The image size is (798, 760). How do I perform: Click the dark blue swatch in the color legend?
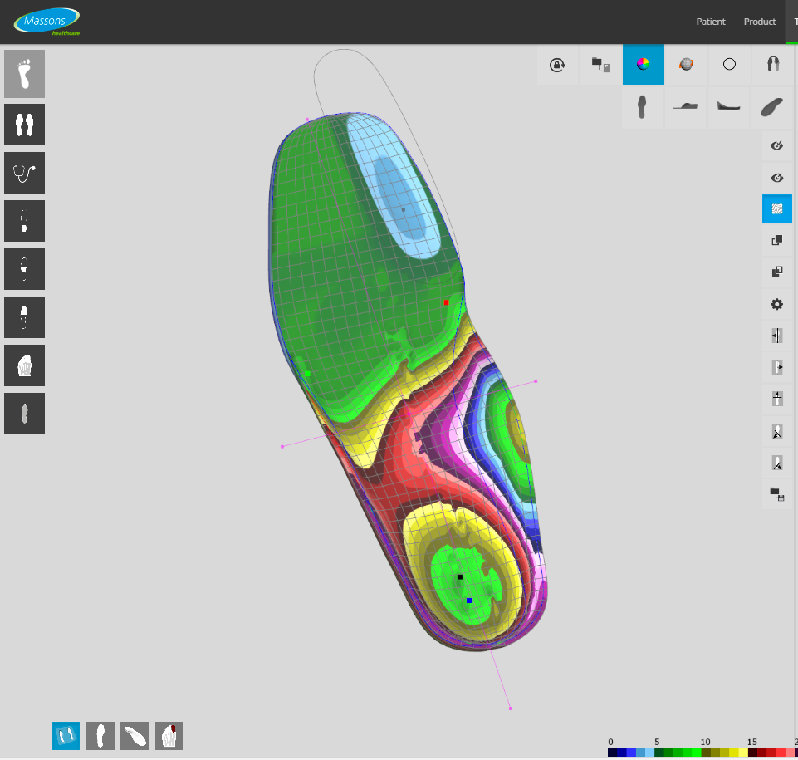click(x=622, y=753)
